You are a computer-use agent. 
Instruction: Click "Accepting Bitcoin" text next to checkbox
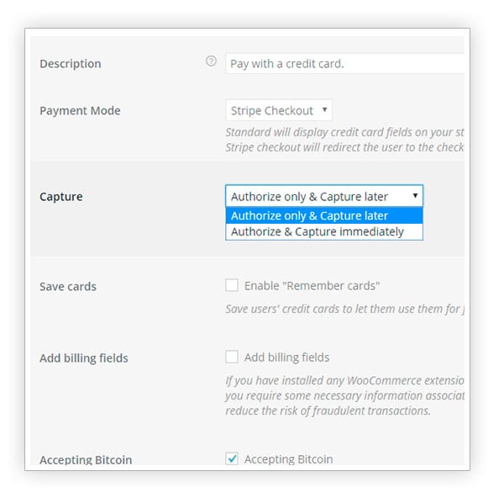click(288, 459)
